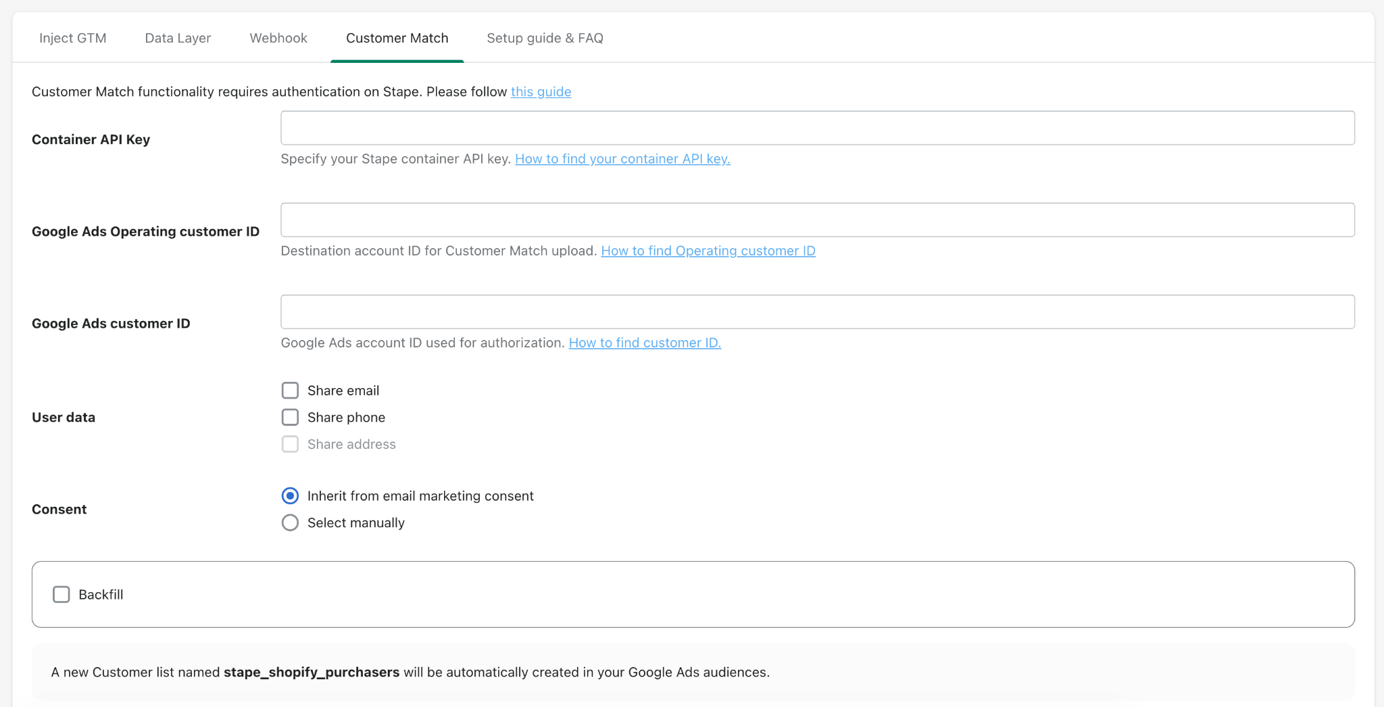Click the Google Ads customer ID input
Viewport: 1384px width, 707px height.
818,312
